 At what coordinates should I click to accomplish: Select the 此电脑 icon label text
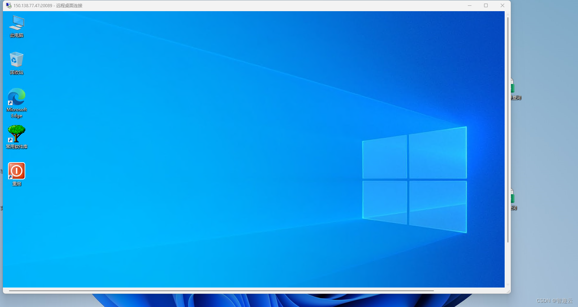tap(17, 35)
